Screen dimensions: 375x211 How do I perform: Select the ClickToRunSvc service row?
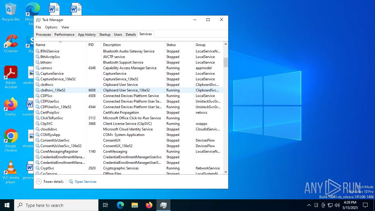pos(129,118)
